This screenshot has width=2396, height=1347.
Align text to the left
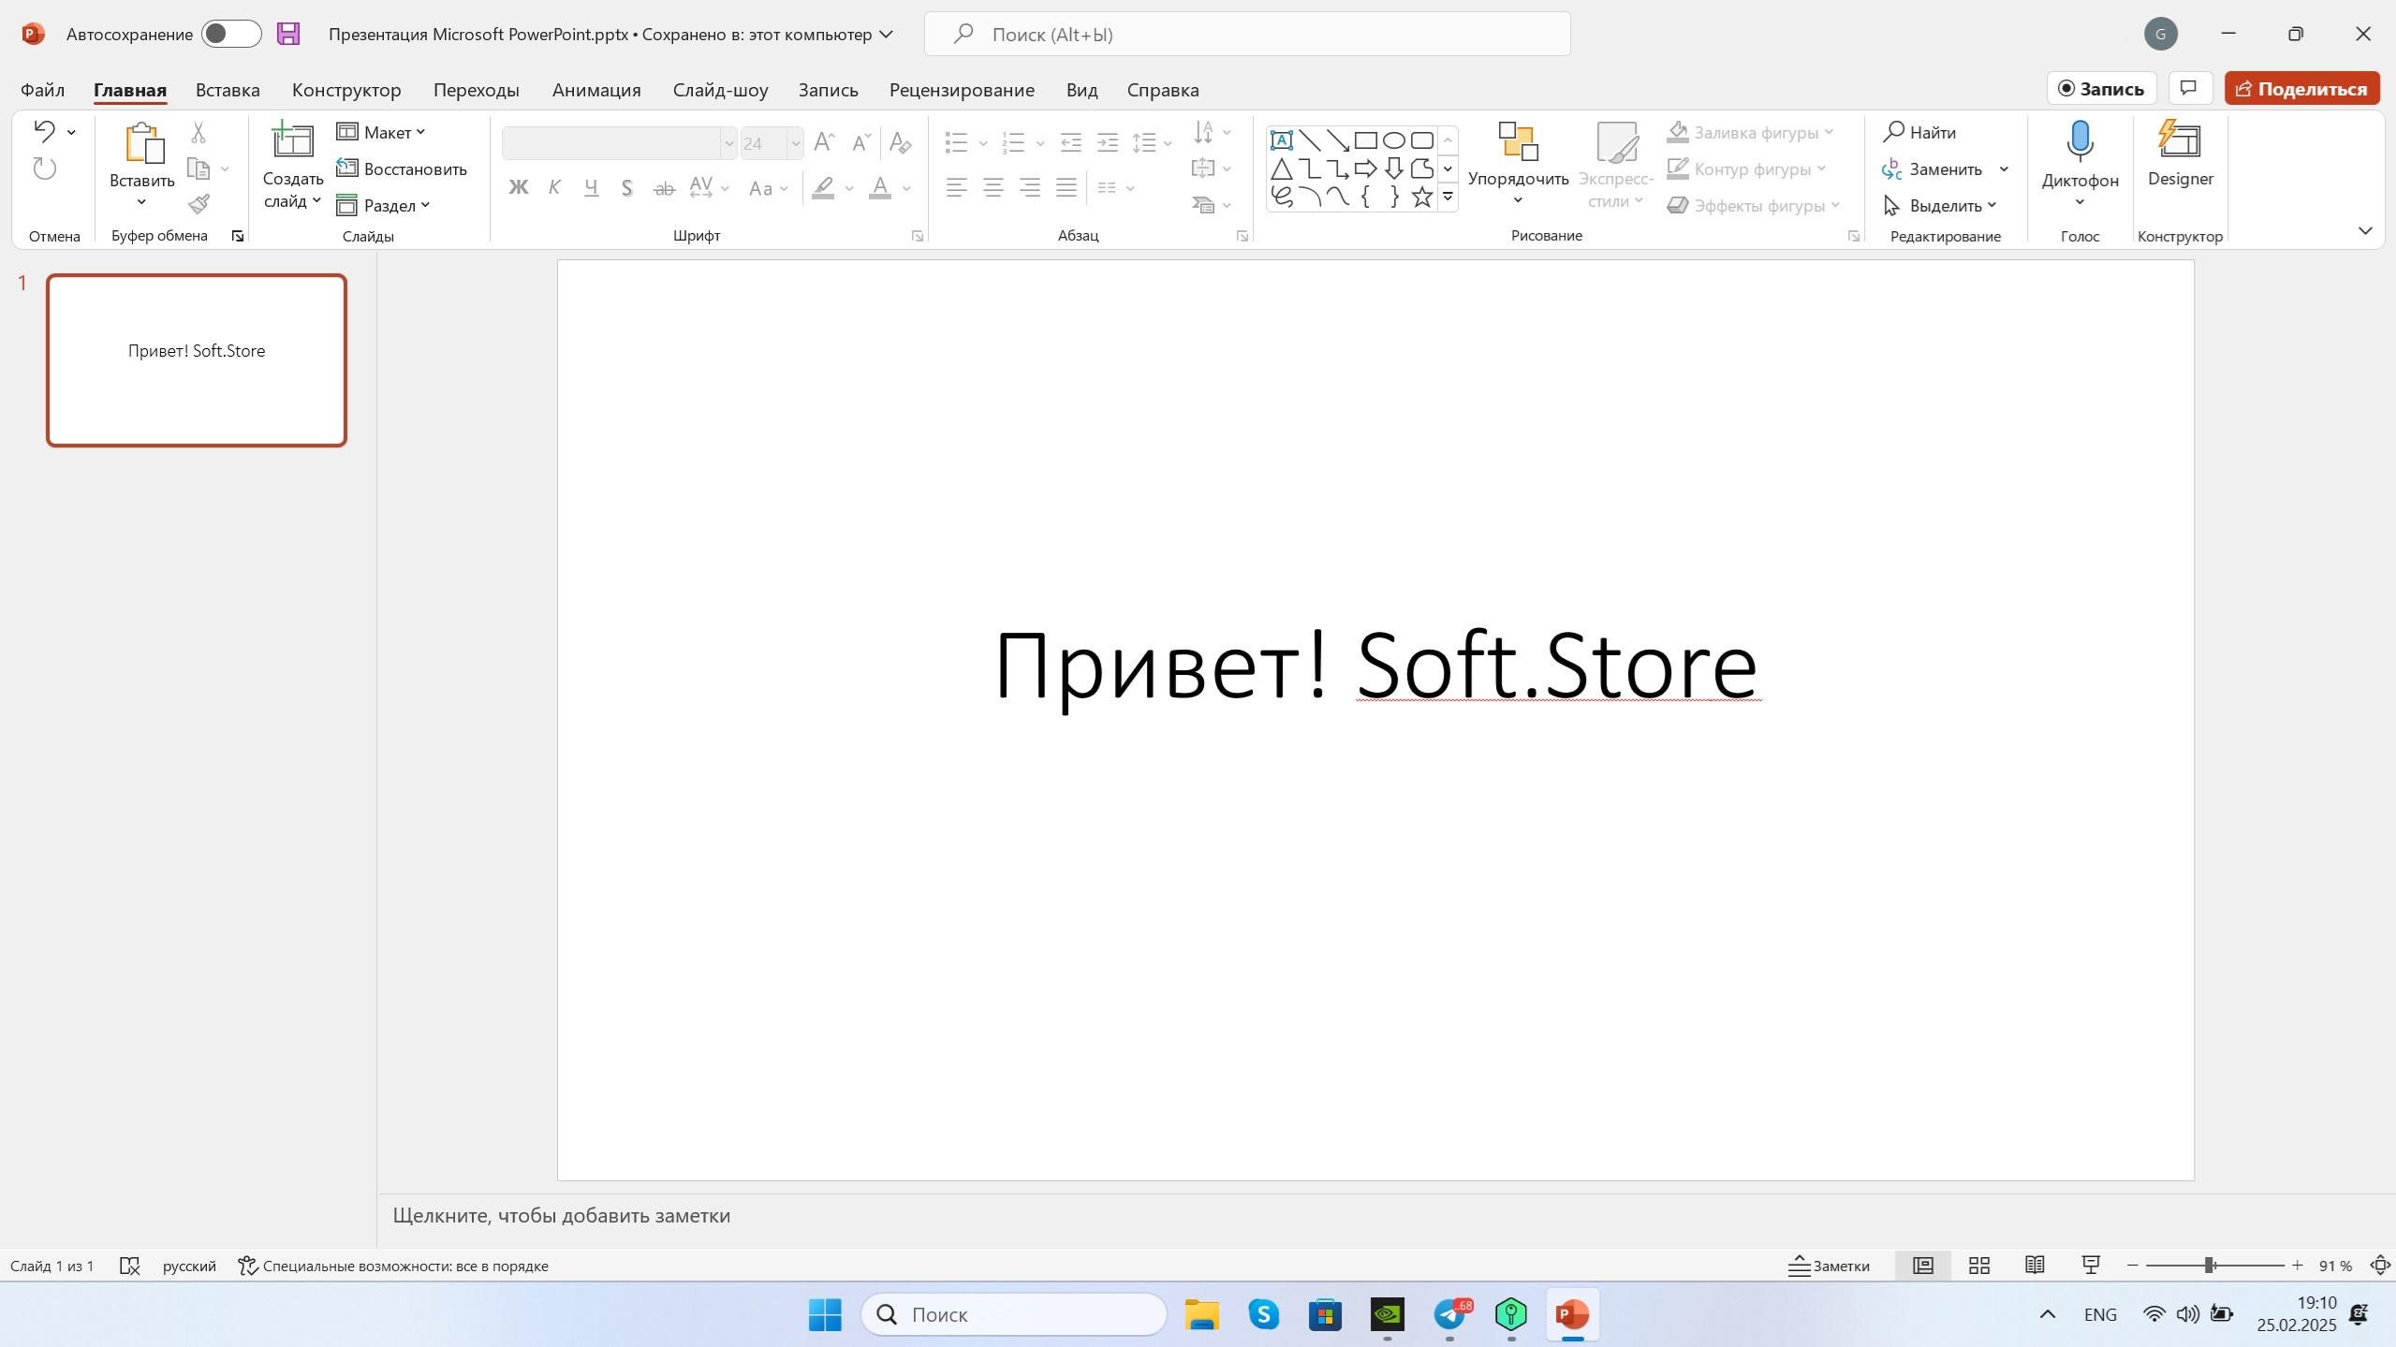coord(956,188)
